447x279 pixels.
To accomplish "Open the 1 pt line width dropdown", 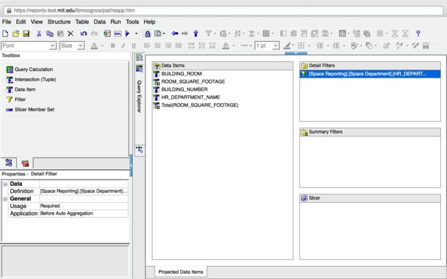I will click(276, 46).
